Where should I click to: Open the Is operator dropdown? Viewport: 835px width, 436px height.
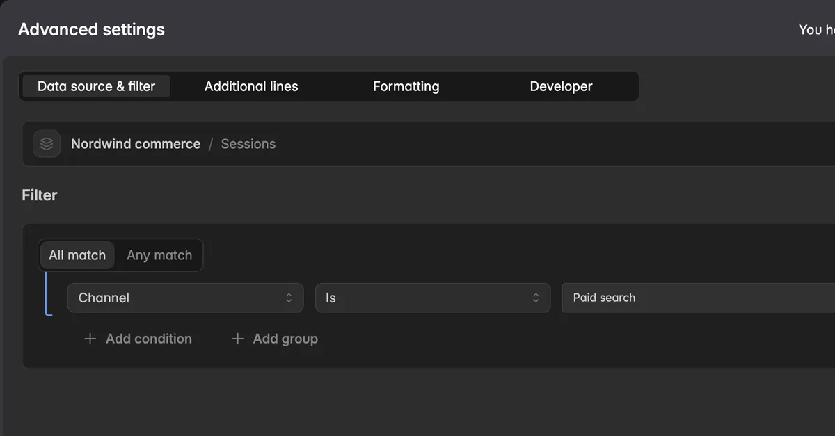coord(433,298)
